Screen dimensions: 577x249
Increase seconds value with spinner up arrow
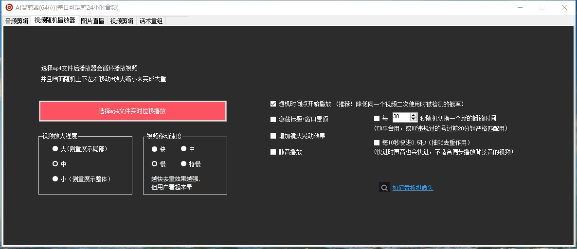(x=414, y=115)
